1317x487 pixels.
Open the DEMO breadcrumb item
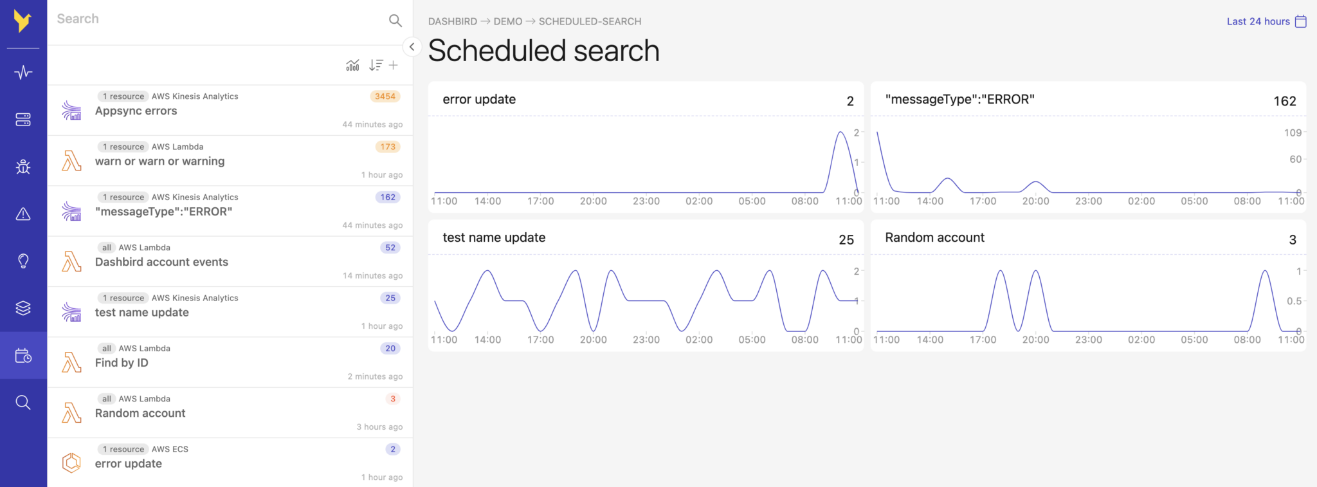[x=508, y=21]
